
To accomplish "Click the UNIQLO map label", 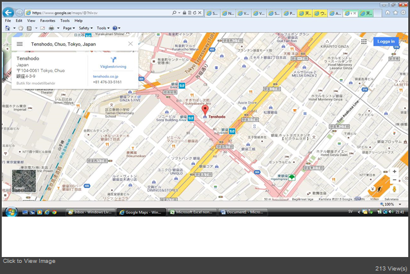I will pyautogui.click(x=176, y=173).
